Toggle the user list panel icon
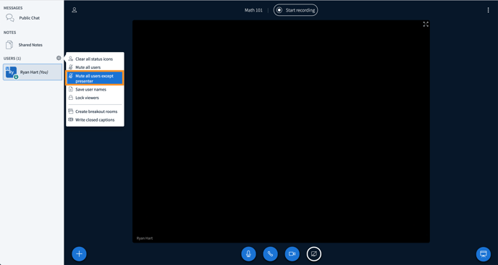Viewport: 498px width, 265px height. [x=74, y=10]
